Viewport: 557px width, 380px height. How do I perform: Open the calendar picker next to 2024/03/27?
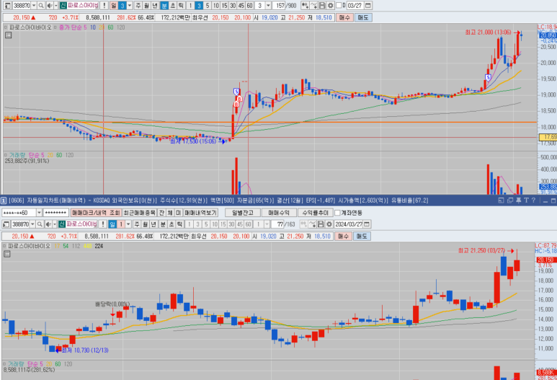coord(367,224)
